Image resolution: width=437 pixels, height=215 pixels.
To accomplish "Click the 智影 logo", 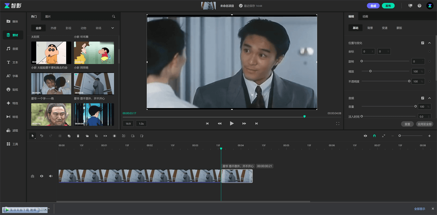I will click(13, 6).
